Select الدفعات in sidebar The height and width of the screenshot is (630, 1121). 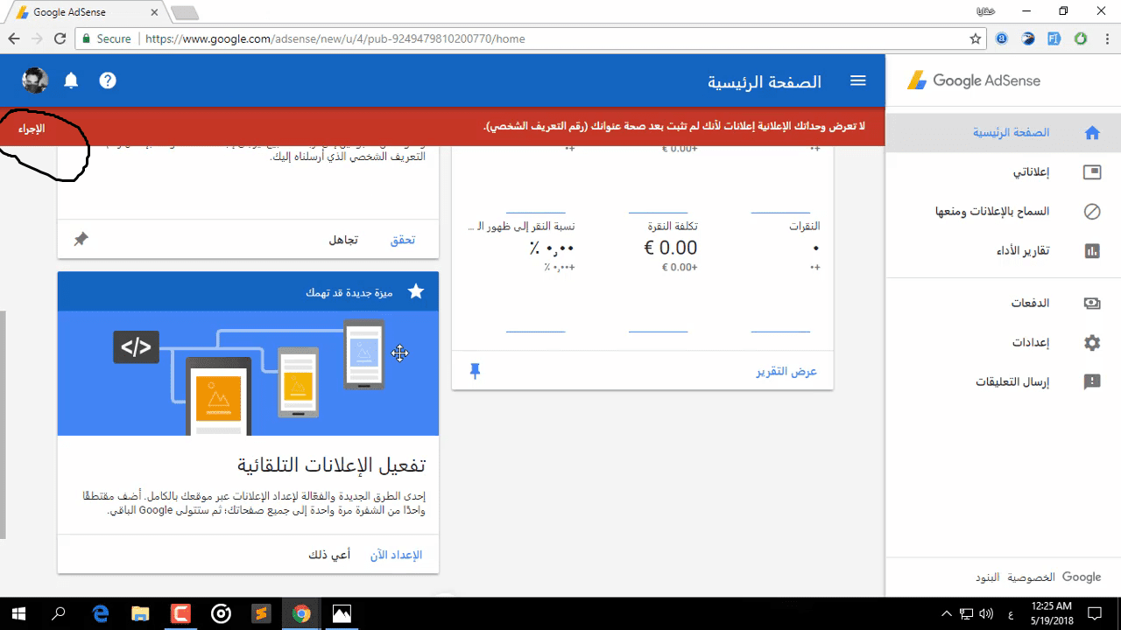[1030, 304]
